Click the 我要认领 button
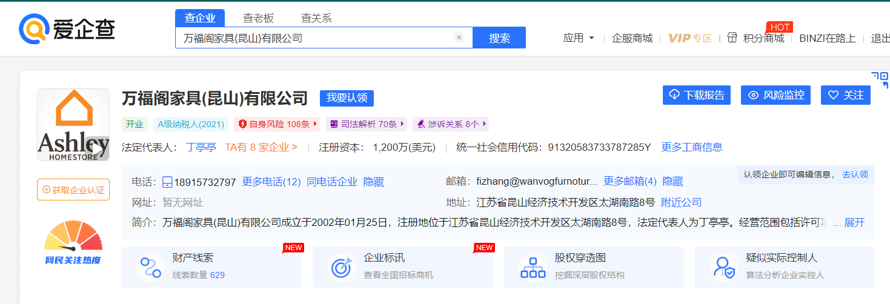Viewport: 890px width, 304px height. (x=347, y=98)
